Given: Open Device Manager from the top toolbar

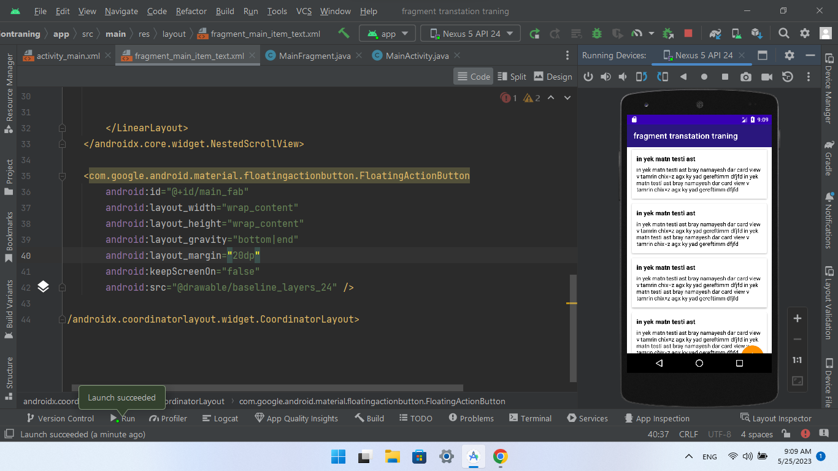Looking at the screenshot, I should [736, 34].
